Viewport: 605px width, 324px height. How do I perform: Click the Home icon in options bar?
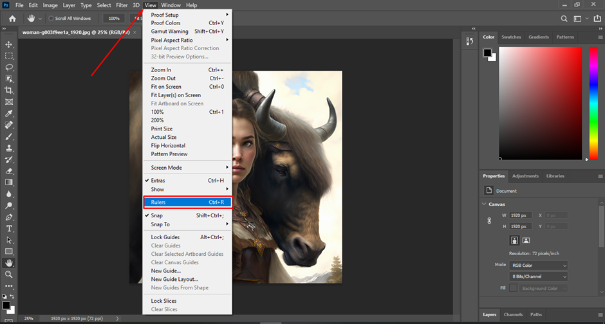click(12, 19)
